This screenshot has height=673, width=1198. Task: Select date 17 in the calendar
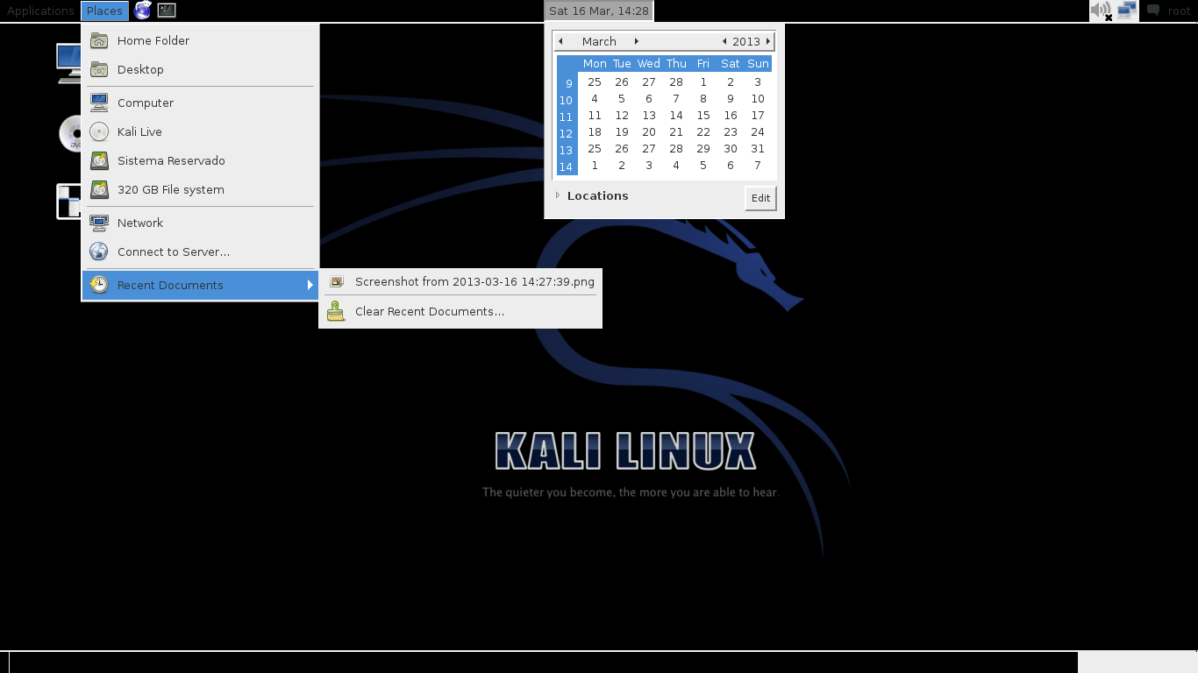click(x=758, y=115)
